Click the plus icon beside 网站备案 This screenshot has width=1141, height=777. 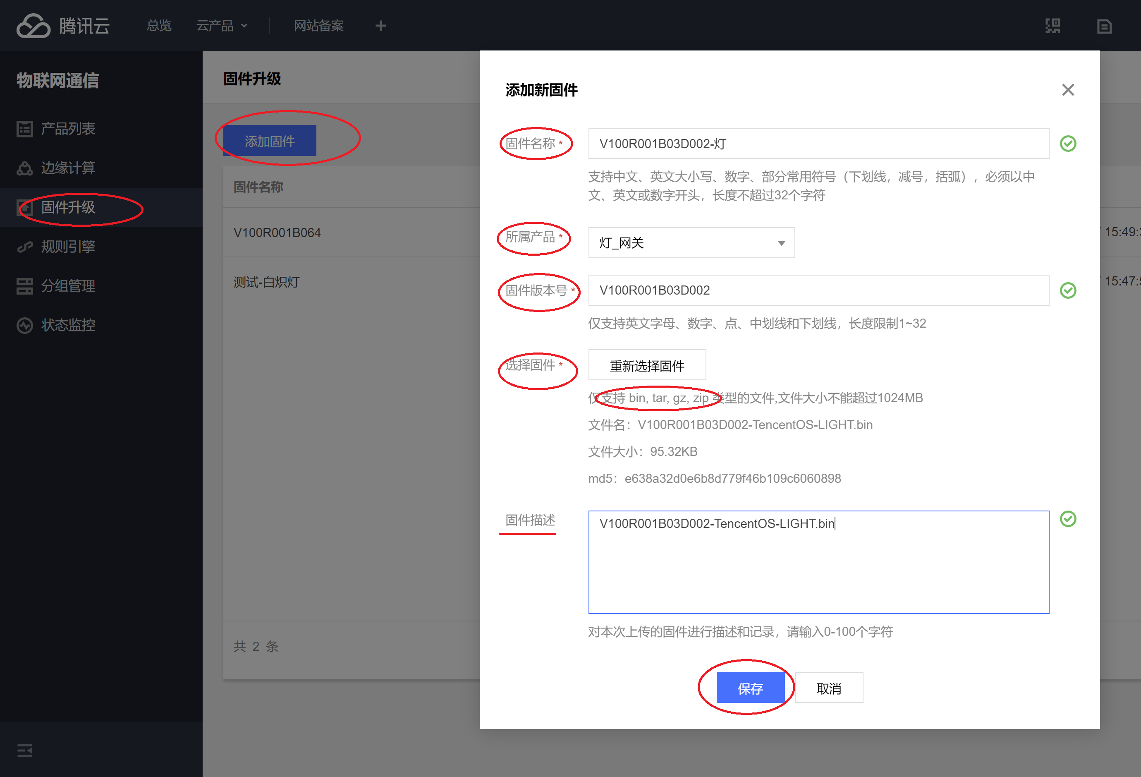point(380,26)
